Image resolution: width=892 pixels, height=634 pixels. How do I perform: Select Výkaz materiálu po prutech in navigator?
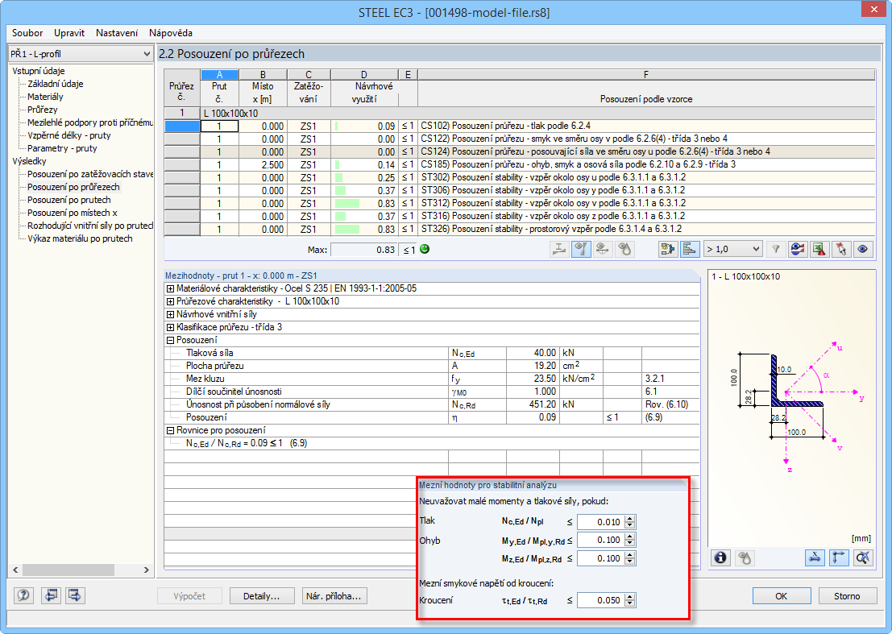click(x=80, y=238)
